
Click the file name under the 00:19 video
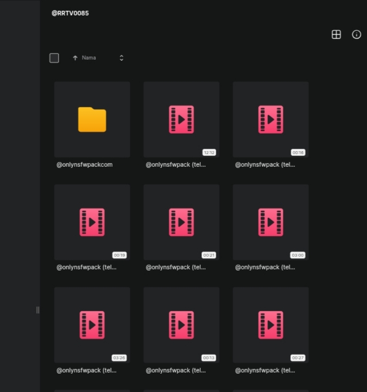point(87,268)
